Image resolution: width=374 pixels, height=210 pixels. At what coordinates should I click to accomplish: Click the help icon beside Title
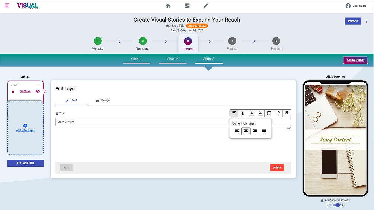tap(57, 113)
